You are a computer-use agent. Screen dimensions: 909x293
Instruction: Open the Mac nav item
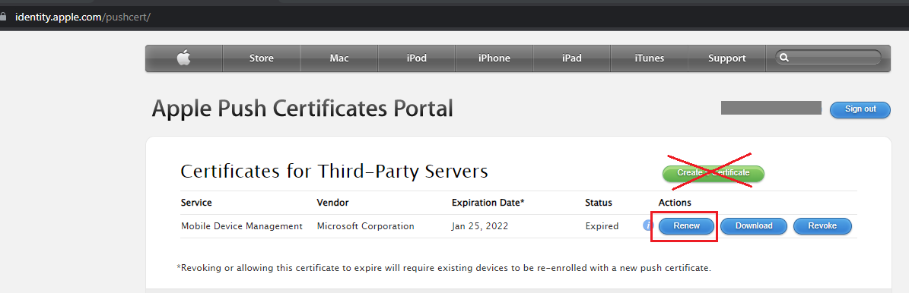[x=339, y=58]
